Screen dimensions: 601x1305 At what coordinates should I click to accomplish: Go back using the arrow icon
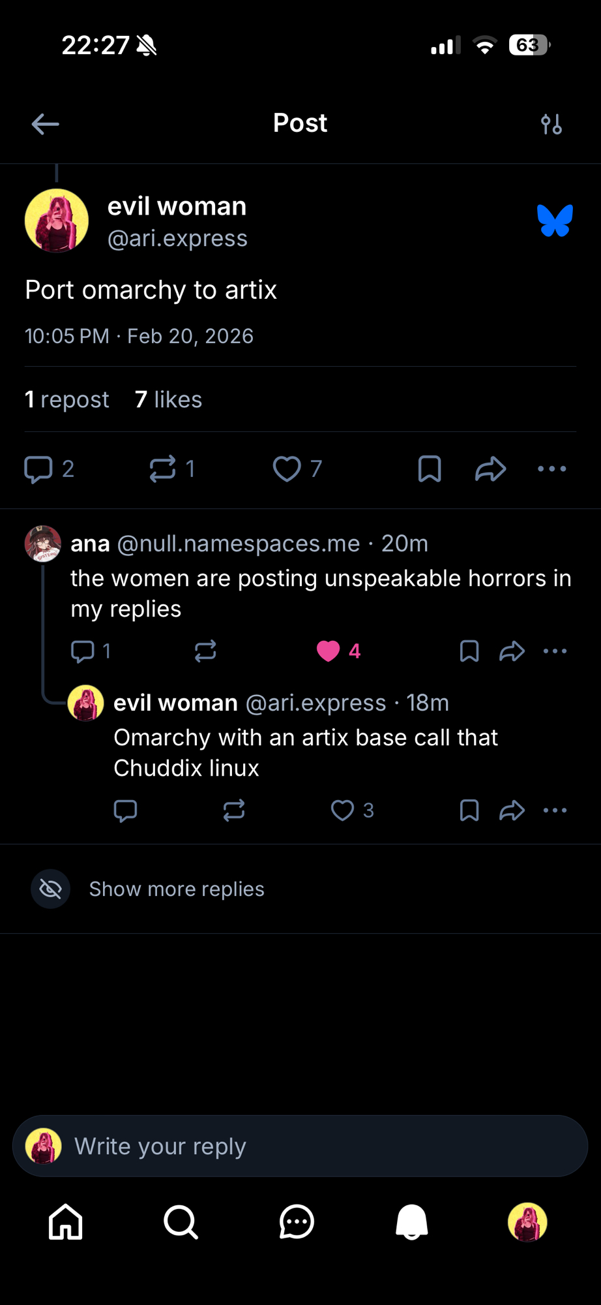(x=45, y=124)
